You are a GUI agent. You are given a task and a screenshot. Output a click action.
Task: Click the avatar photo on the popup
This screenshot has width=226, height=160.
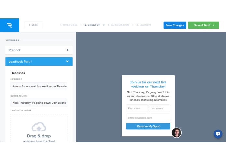177,132
